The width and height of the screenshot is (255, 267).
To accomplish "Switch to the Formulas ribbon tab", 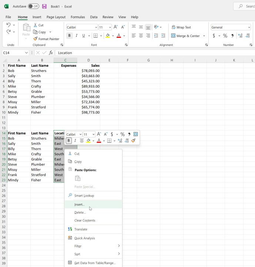I will click(78, 17).
